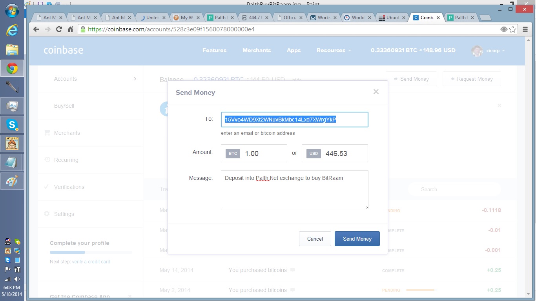Click the volume speaker tray icon

click(x=17, y=279)
